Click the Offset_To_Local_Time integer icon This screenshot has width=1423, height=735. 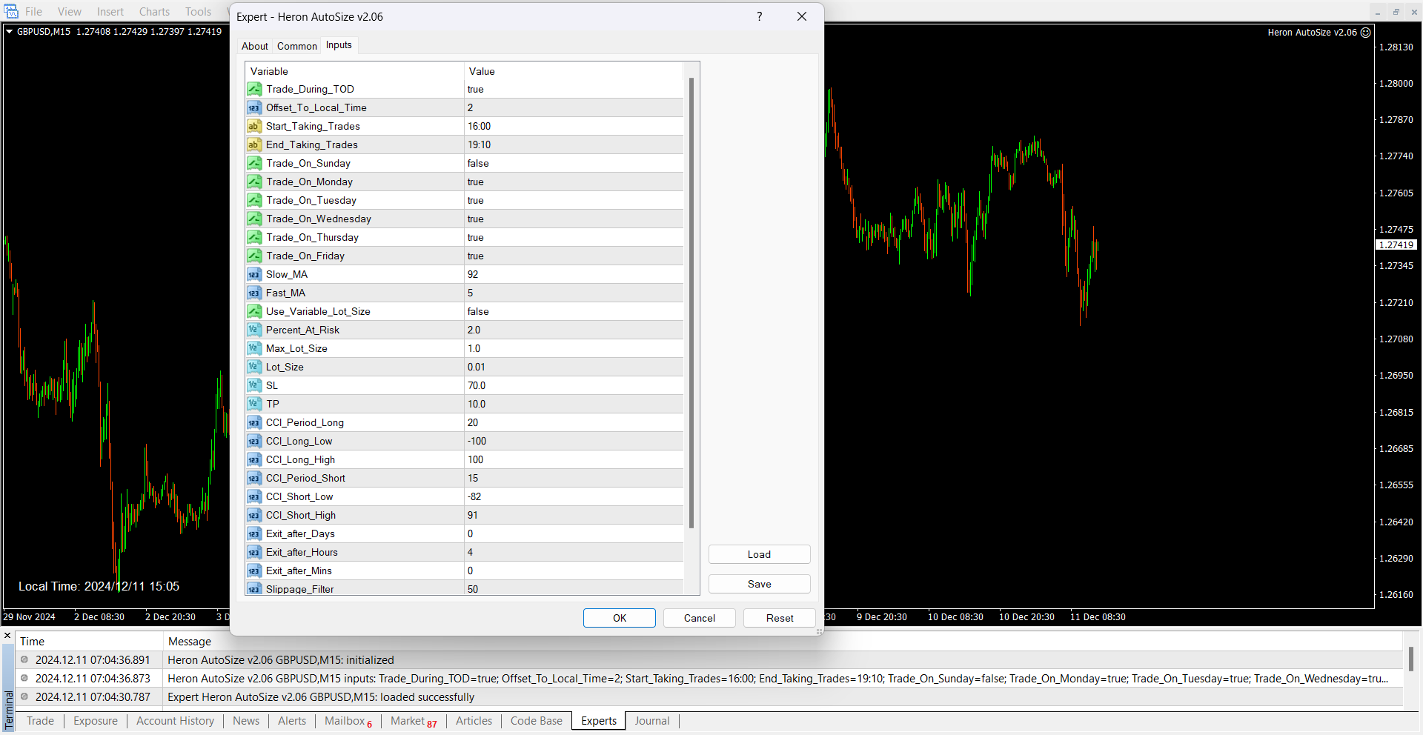tap(254, 107)
